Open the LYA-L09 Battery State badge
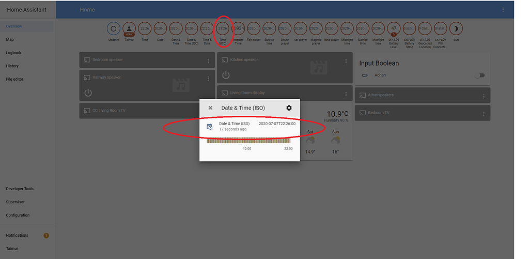Screen dimensions: 529x259 409,29
